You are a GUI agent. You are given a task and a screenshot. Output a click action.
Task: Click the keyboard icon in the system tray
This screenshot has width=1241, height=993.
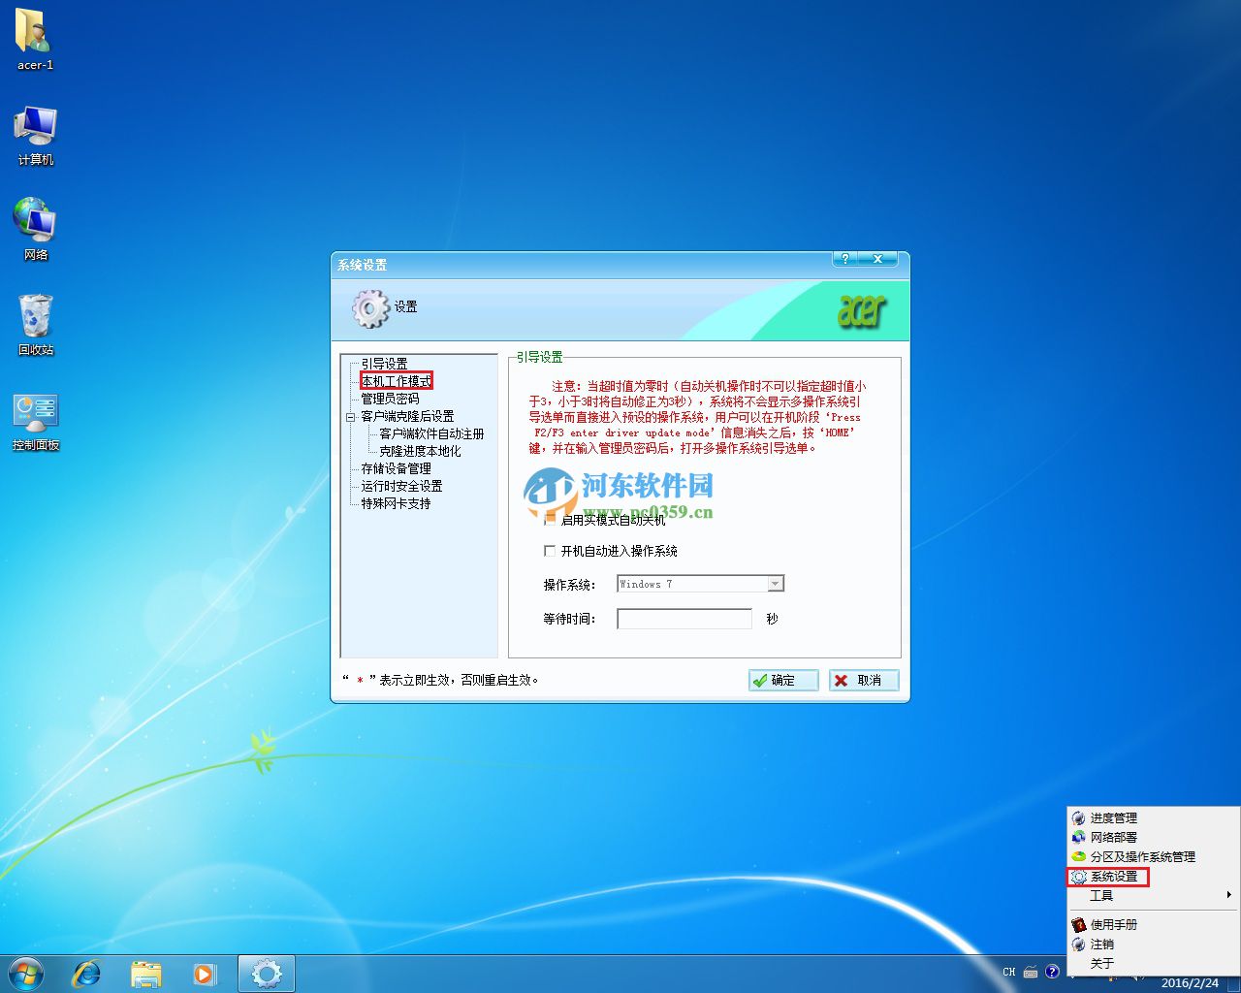pos(1031,972)
